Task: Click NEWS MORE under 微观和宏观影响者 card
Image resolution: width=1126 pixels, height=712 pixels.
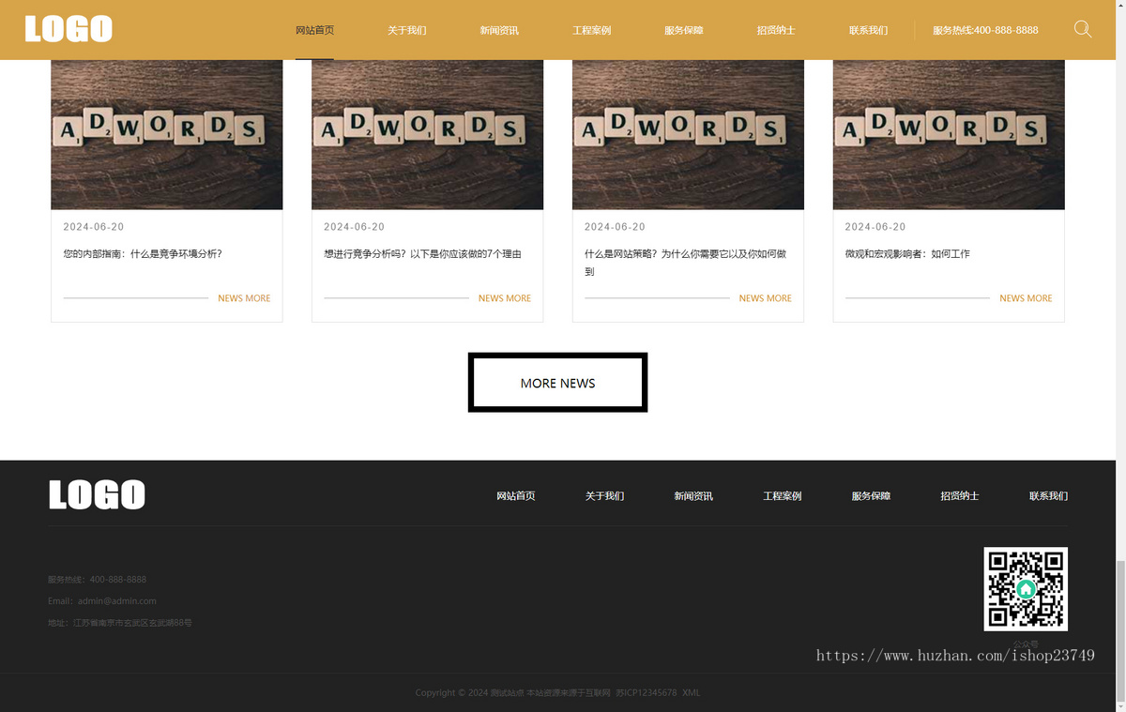Action: click(x=1026, y=298)
